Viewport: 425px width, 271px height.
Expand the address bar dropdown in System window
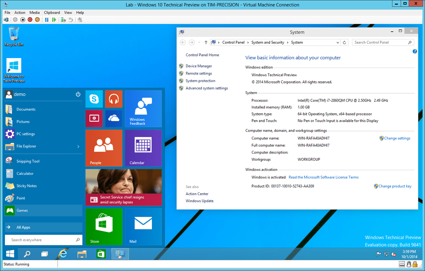[x=337, y=43]
